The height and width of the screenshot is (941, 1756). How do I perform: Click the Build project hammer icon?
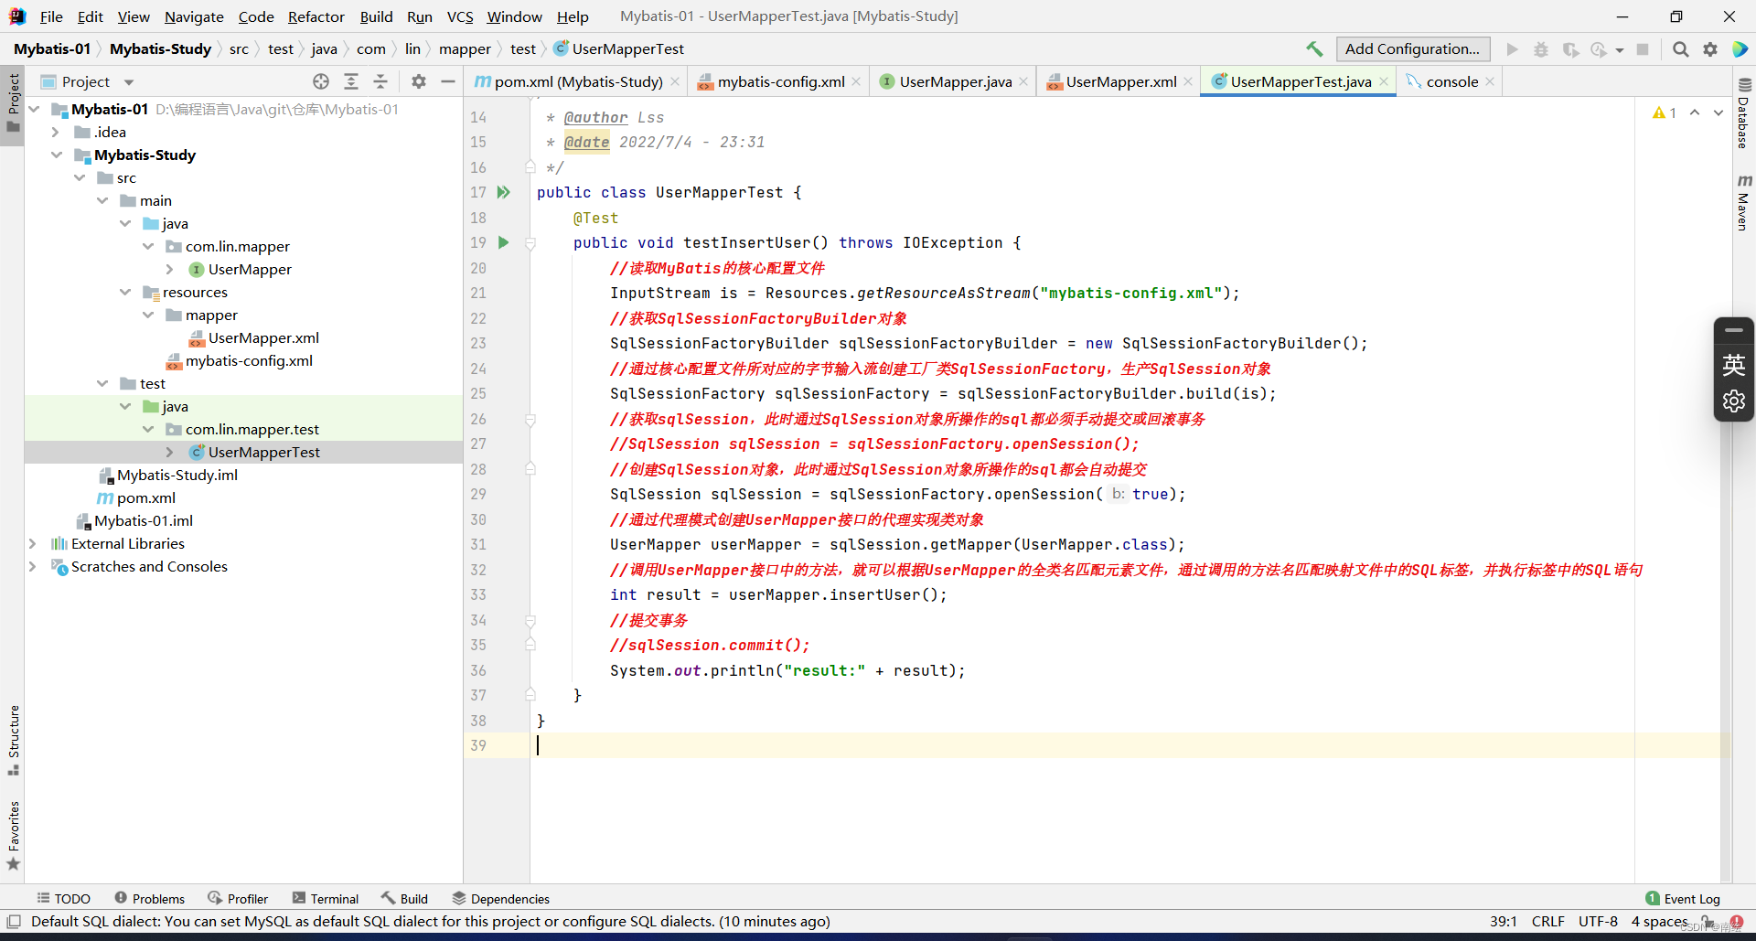1314,49
